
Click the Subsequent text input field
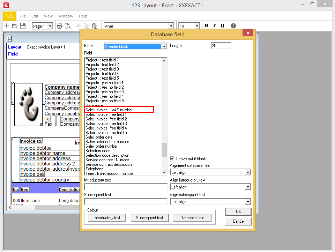pyautogui.click(x=126, y=201)
